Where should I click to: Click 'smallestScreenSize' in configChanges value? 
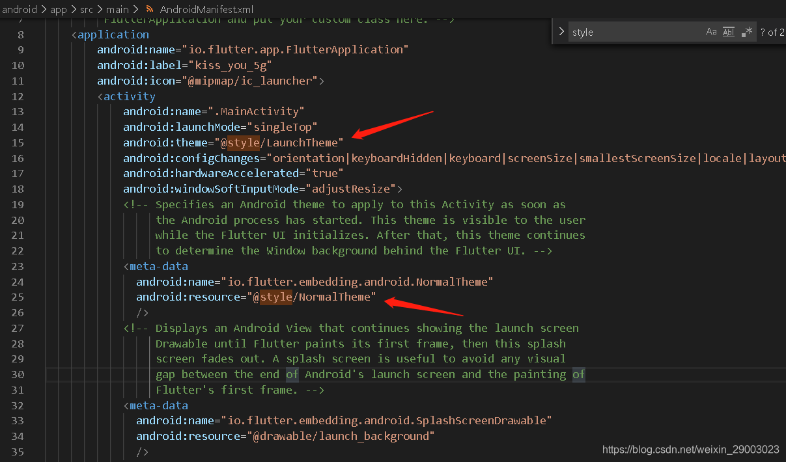pos(638,158)
